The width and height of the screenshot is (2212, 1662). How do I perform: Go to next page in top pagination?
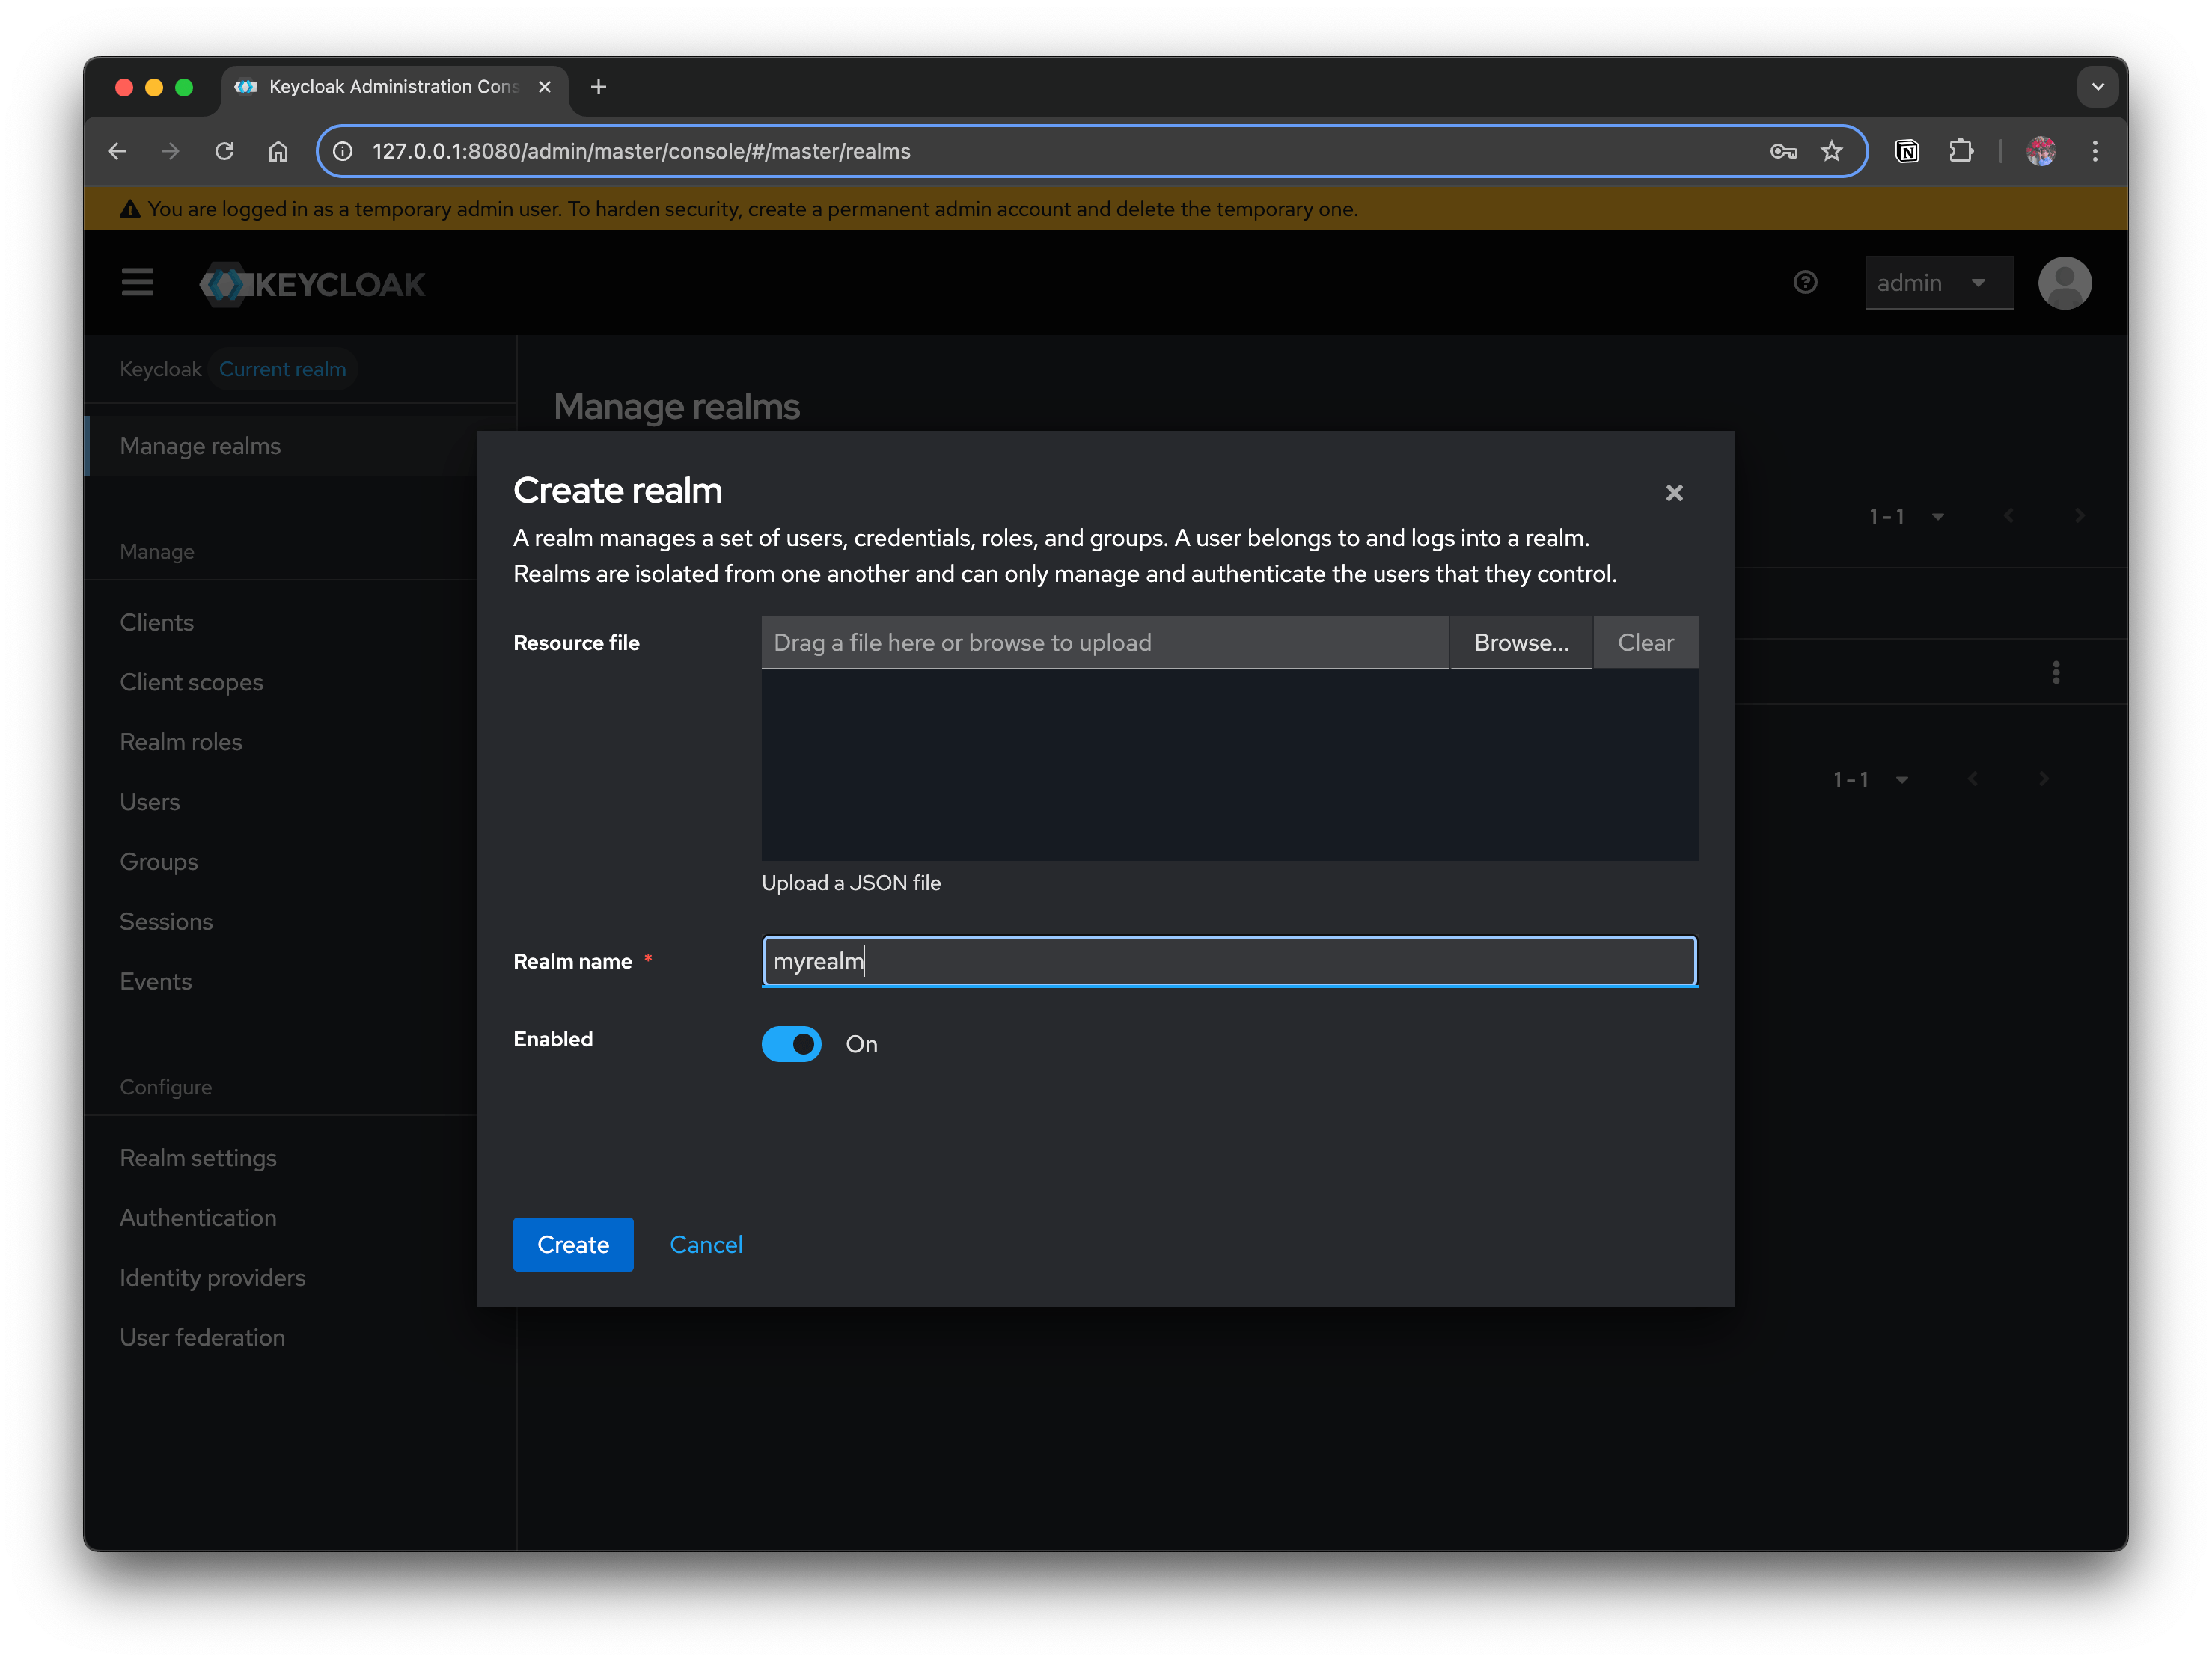2079,515
